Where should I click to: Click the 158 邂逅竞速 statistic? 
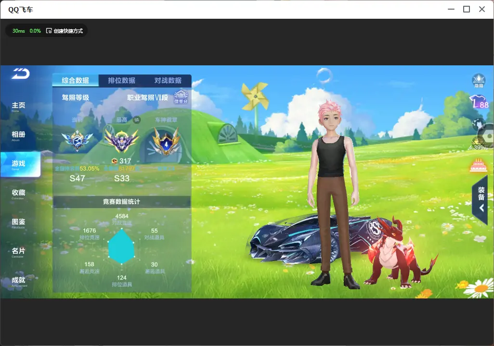pyautogui.click(x=90, y=267)
